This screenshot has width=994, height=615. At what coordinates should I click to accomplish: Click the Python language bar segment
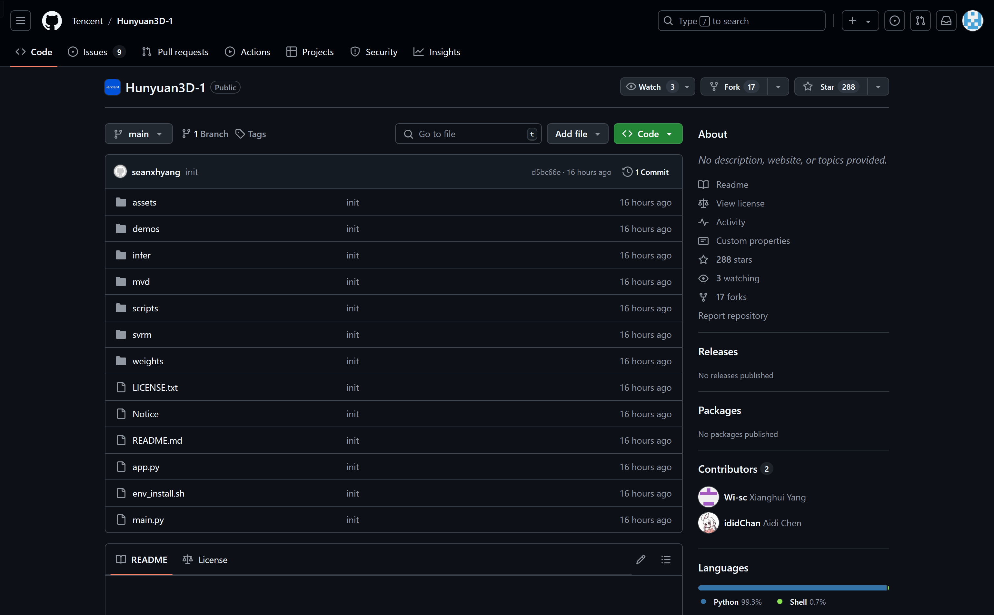click(x=792, y=588)
